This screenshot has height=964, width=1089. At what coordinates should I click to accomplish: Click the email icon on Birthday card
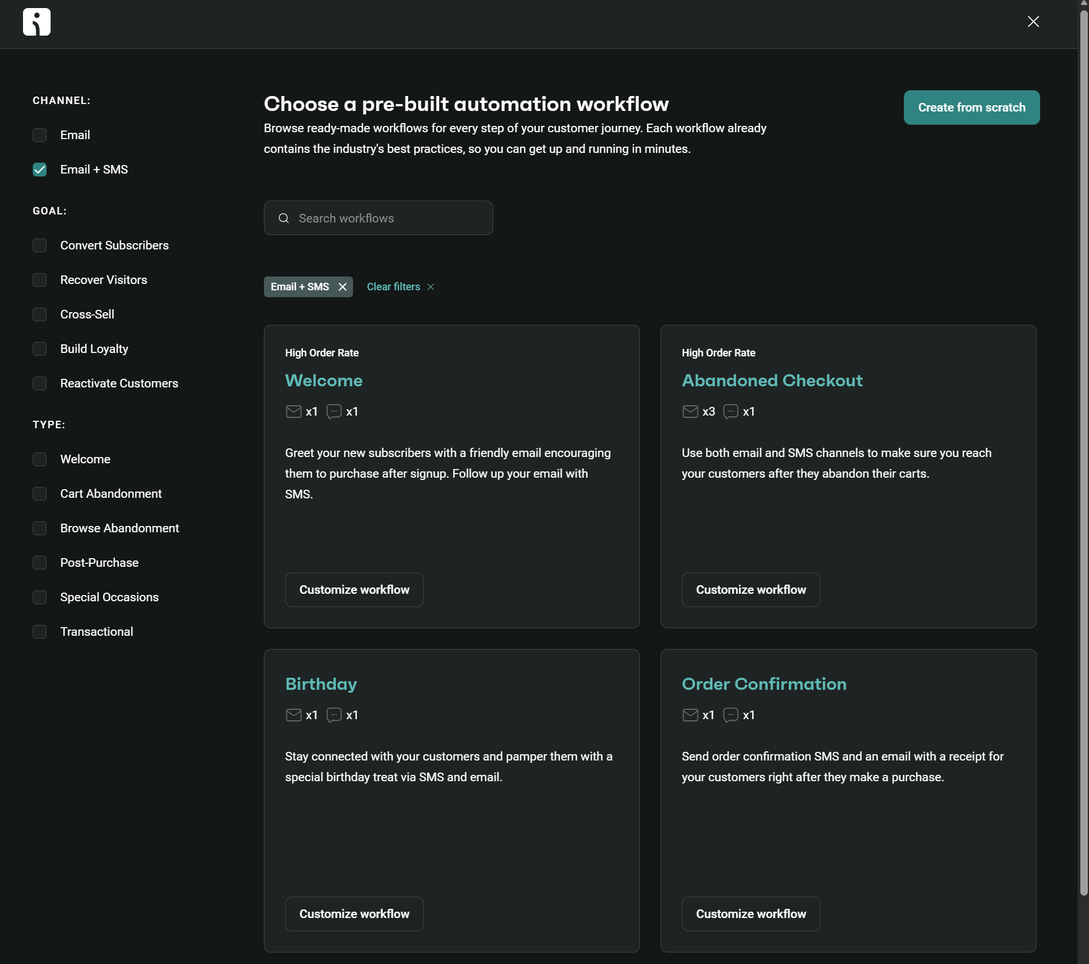293,715
